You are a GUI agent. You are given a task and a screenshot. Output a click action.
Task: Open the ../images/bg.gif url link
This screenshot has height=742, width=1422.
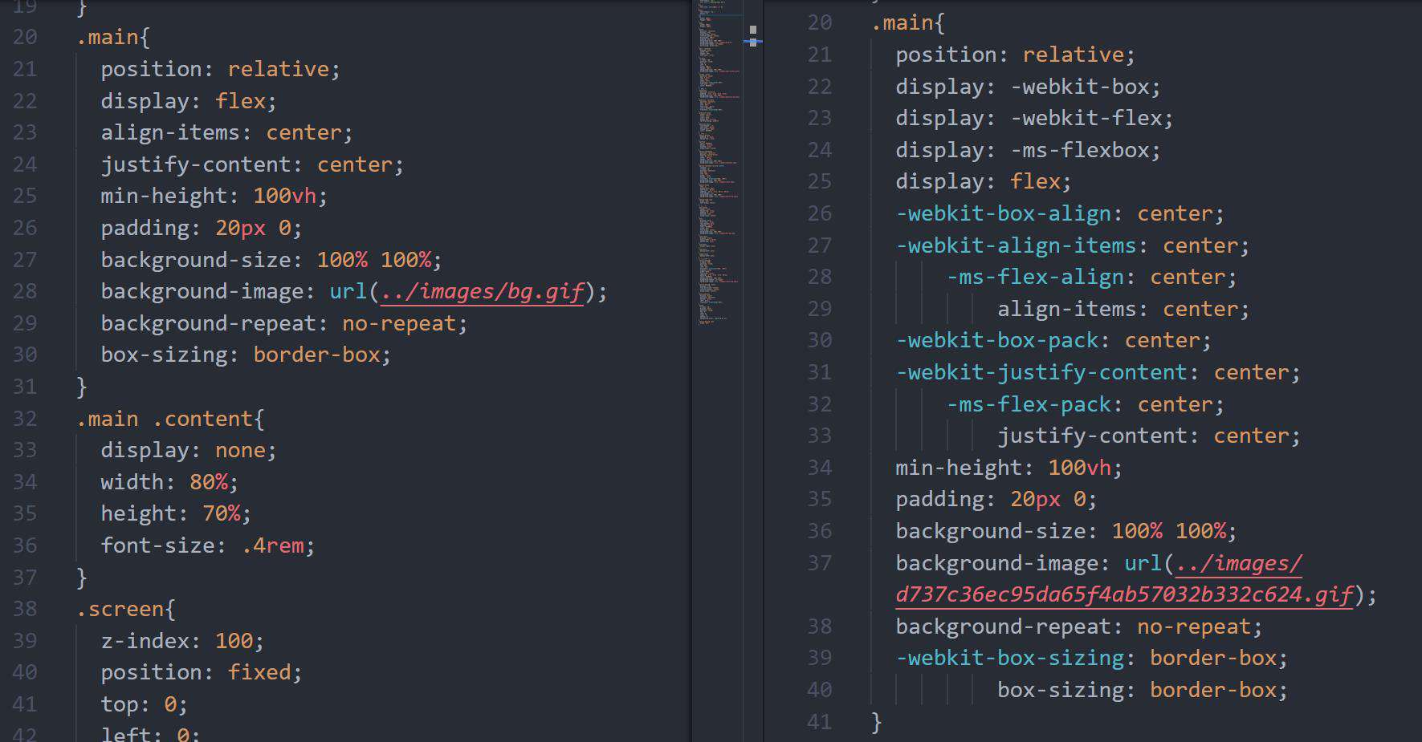483,291
